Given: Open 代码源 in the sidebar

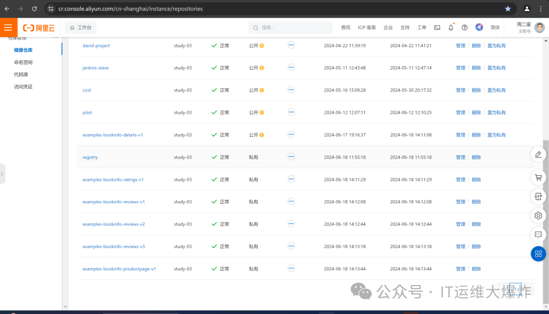Looking at the screenshot, I should [x=21, y=75].
